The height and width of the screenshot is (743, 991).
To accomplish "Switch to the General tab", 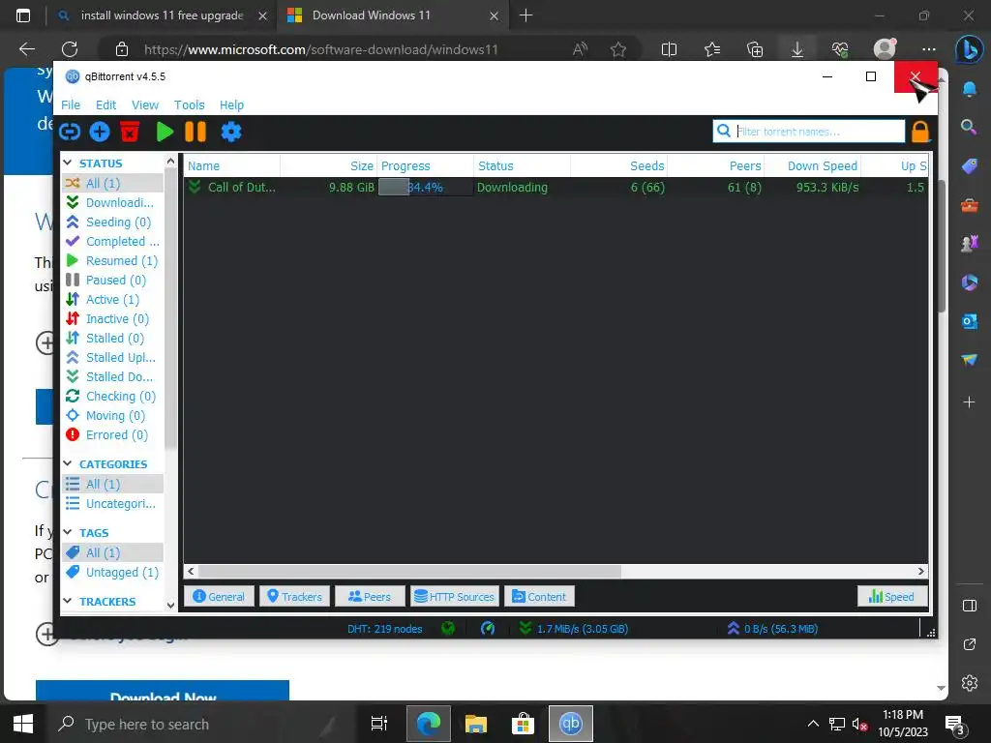I will pos(219,596).
